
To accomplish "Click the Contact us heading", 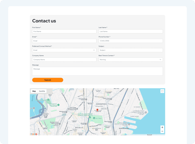I will [44, 21].
